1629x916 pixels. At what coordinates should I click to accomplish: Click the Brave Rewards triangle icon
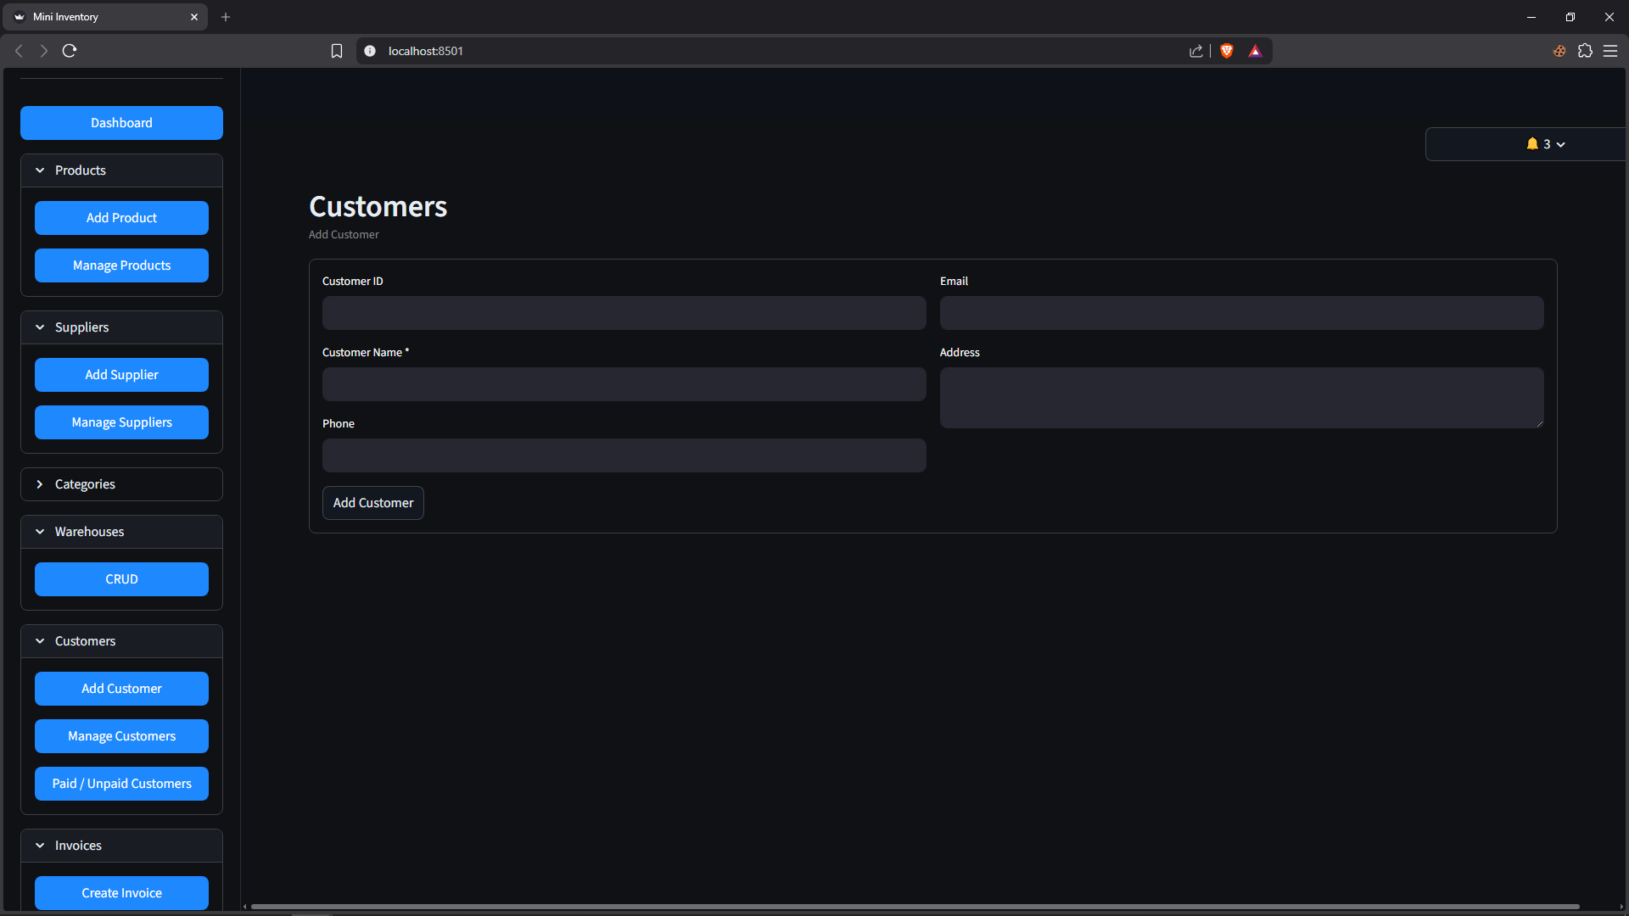(1255, 51)
